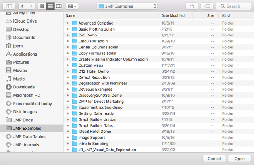Switch to icon view
The height and width of the screenshot is (165, 254).
click(x=42, y=6)
